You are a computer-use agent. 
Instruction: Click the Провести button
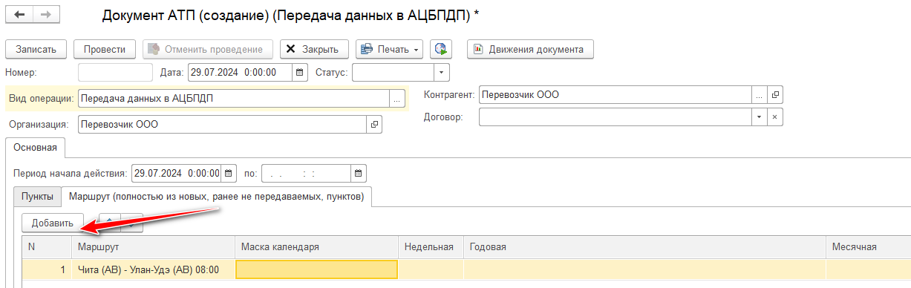(x=104, y=49)
